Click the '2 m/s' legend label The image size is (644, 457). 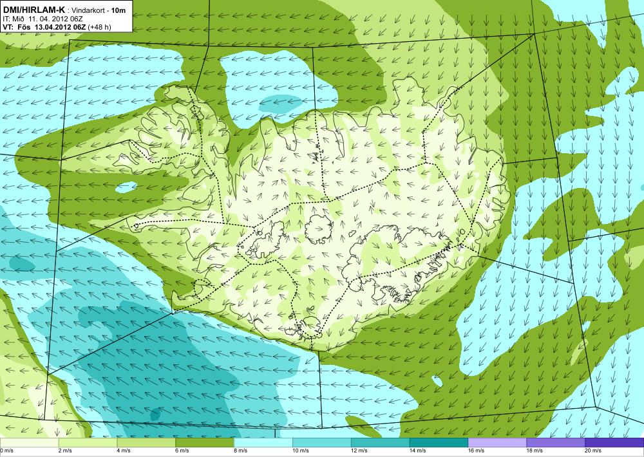65,451
